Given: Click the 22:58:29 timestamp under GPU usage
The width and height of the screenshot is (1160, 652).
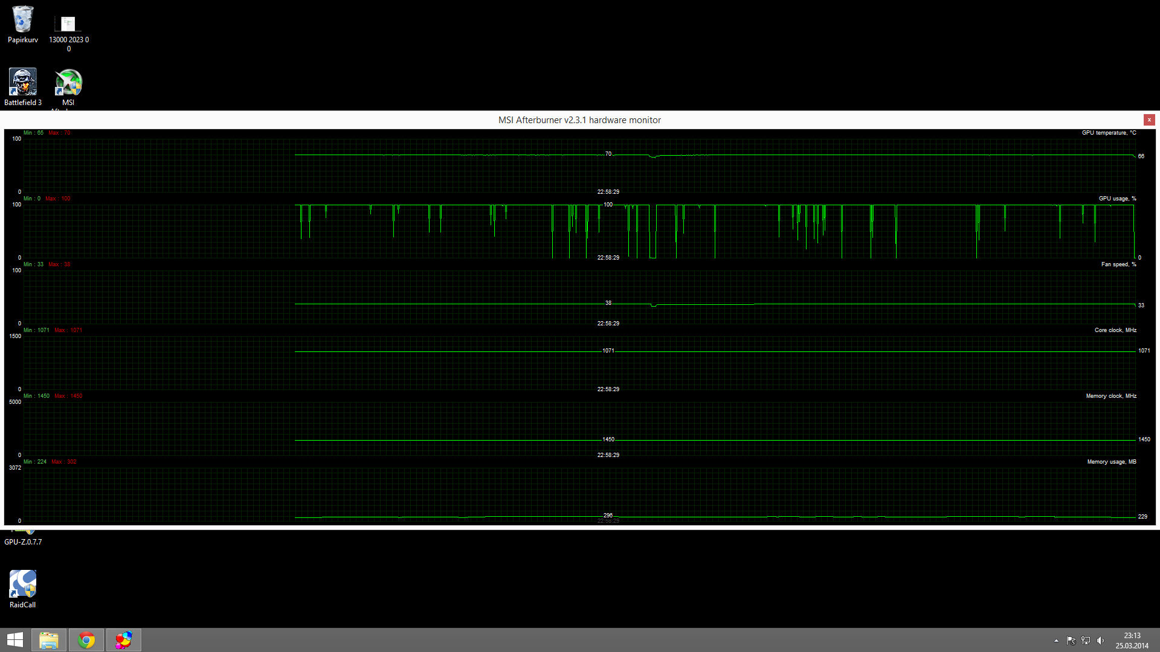Looking at the screenshot, I should (608, 258).
